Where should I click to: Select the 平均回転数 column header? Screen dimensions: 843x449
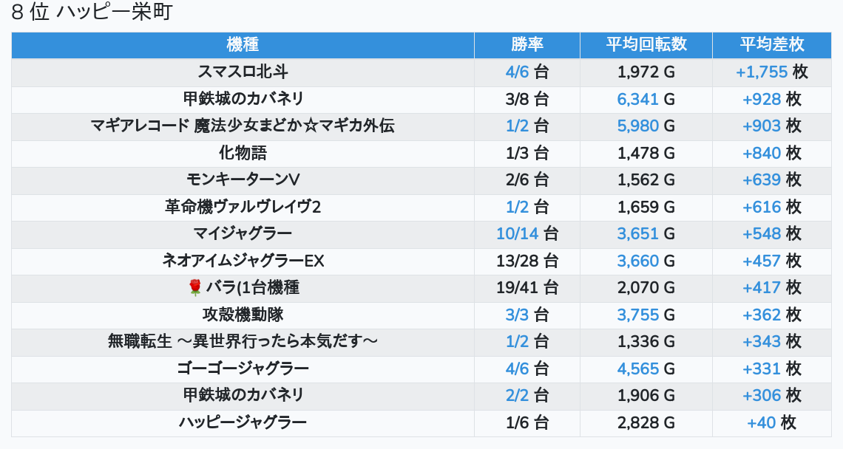646,44
